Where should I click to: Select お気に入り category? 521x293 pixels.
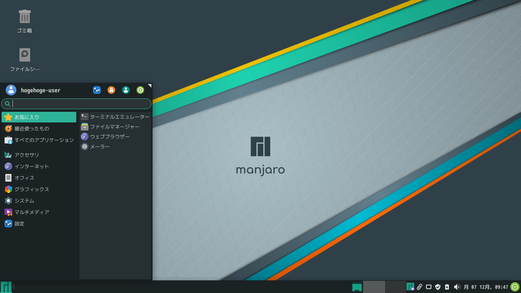[39, 117]
